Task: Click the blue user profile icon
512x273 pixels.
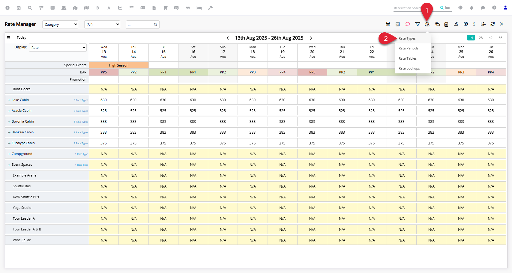Action: click(x=505, y=8)
